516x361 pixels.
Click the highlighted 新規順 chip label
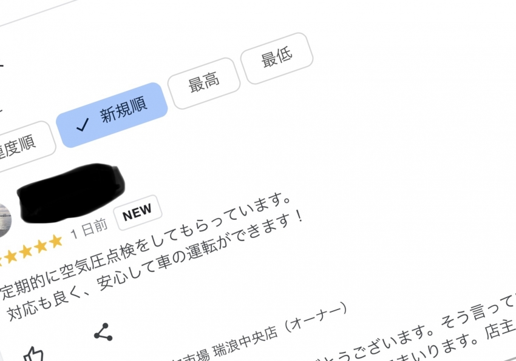123,110
